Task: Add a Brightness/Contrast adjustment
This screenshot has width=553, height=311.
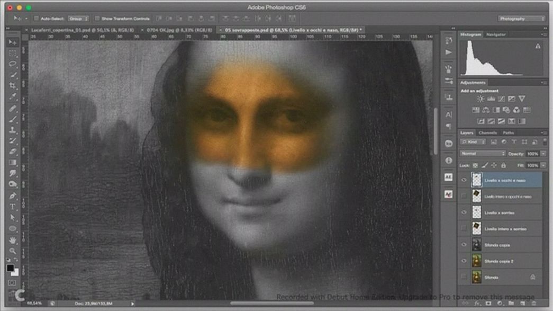Action: click(x=481, y=99)
